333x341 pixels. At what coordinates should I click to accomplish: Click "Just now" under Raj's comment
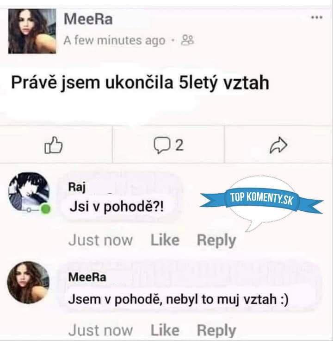point(100,240)
